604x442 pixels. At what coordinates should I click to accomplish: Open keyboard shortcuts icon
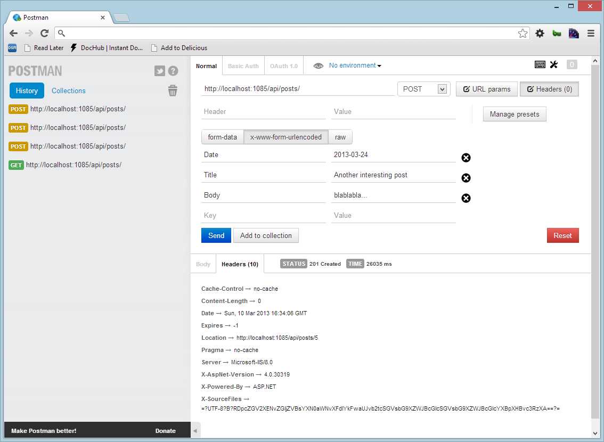click(540, 64)
